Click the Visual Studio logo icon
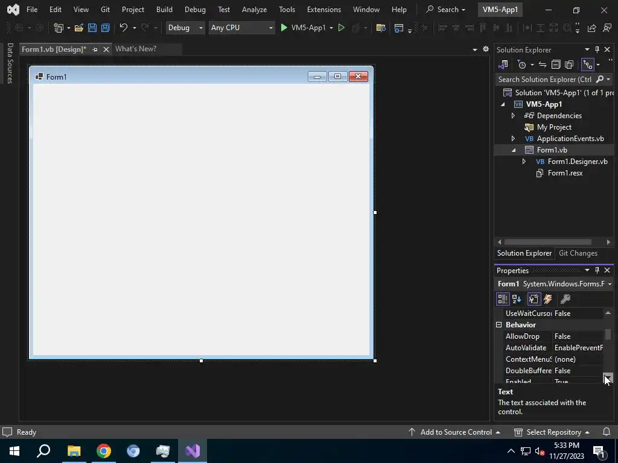 [x=13, y=10]
